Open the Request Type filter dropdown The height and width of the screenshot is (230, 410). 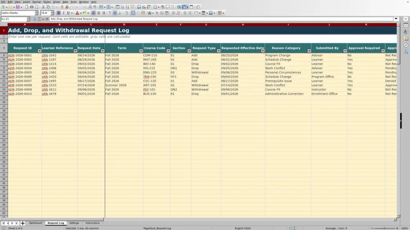tap(218, 51)
